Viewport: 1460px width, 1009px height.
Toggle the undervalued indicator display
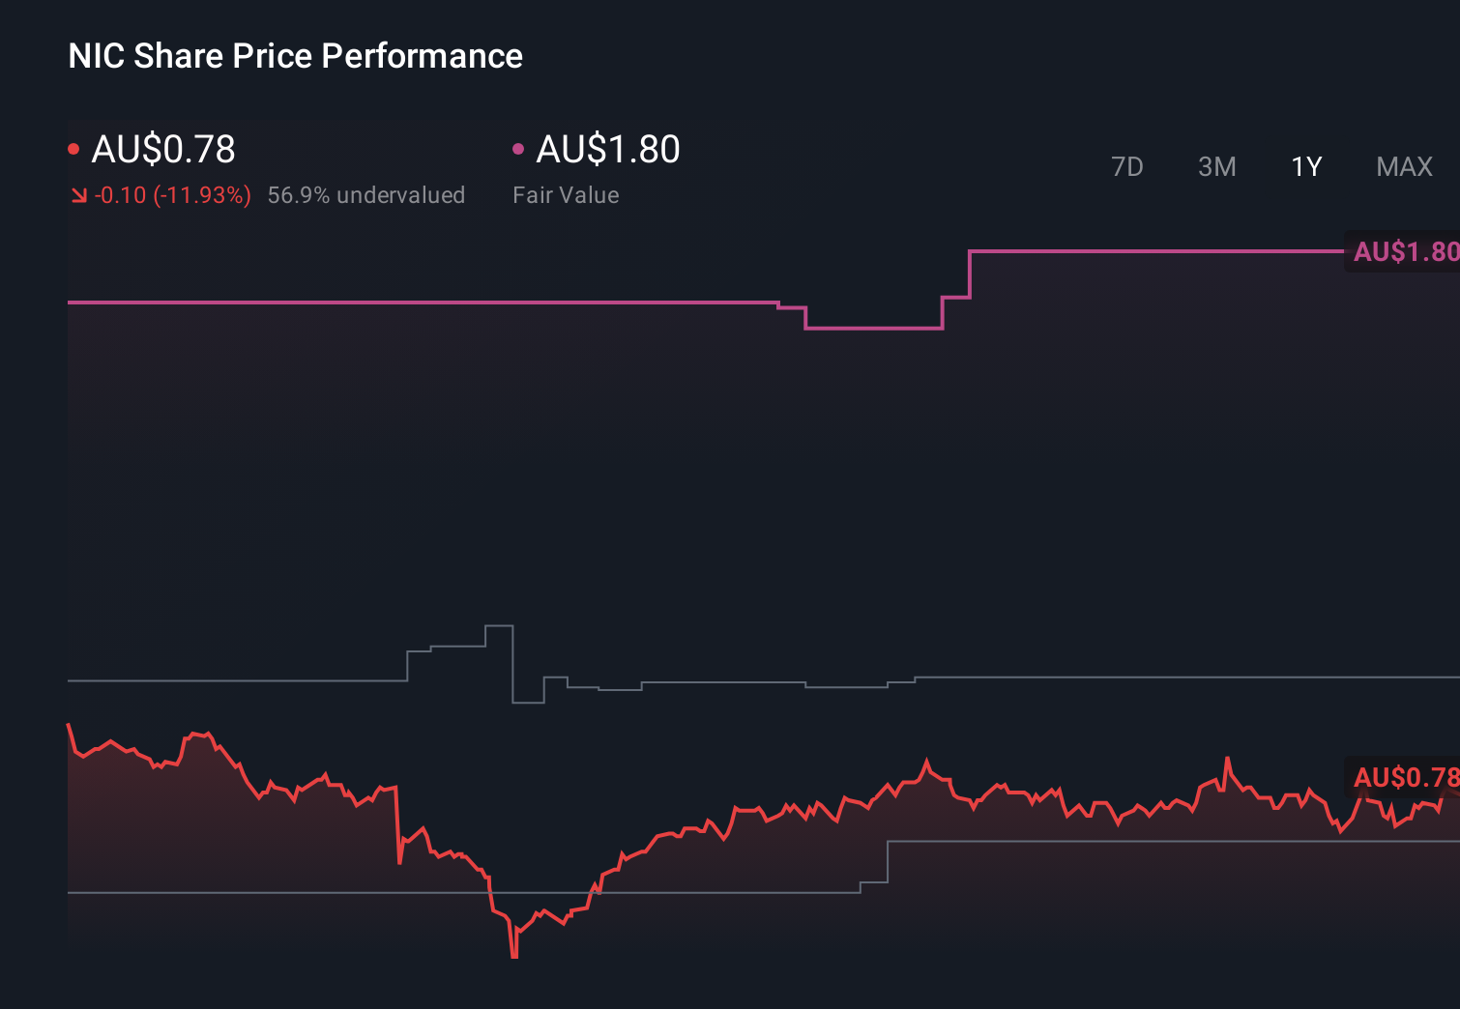[x=366, y=194]
